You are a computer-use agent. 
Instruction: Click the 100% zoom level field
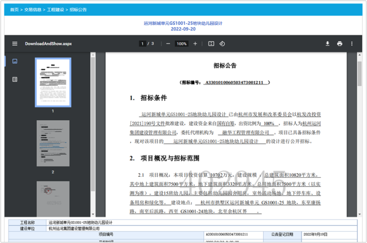pyautogui.click(x=181, y=44)
